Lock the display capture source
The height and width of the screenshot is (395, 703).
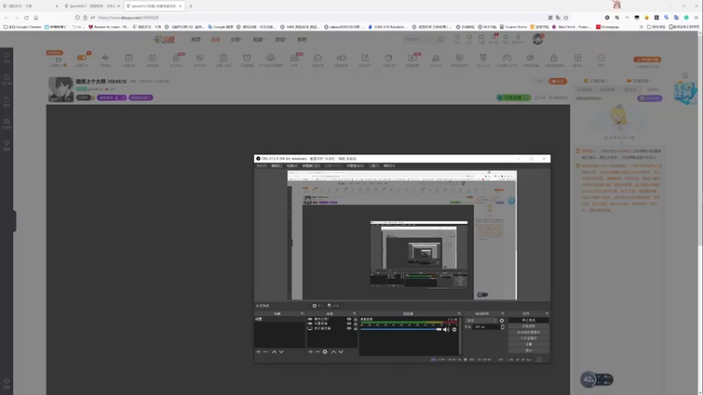pyautogui.click(x=356, y=328)
